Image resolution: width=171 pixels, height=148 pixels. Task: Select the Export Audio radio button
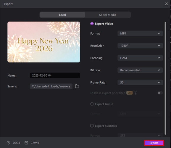(92, 104)
